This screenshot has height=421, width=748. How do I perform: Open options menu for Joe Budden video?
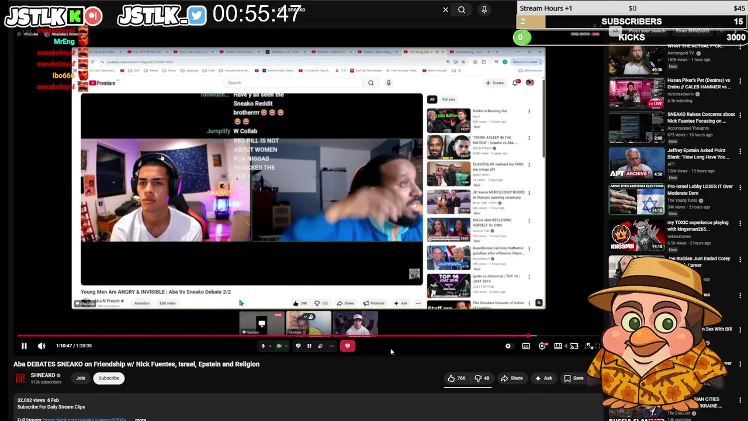740,259
